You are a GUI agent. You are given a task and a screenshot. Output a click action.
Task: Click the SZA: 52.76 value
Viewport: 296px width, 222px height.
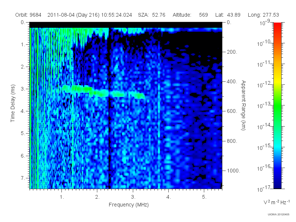click(152, 15)
